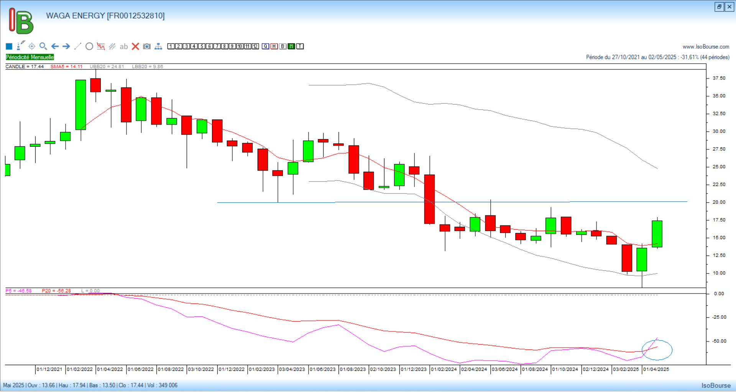Click the P20 = -56.28 indicator label
Image resolution: width=736 pixels, height=392 pixels.
[x=56, y=291]
